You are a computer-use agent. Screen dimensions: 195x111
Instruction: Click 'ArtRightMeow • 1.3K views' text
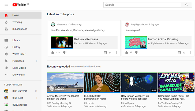[162, 43]
